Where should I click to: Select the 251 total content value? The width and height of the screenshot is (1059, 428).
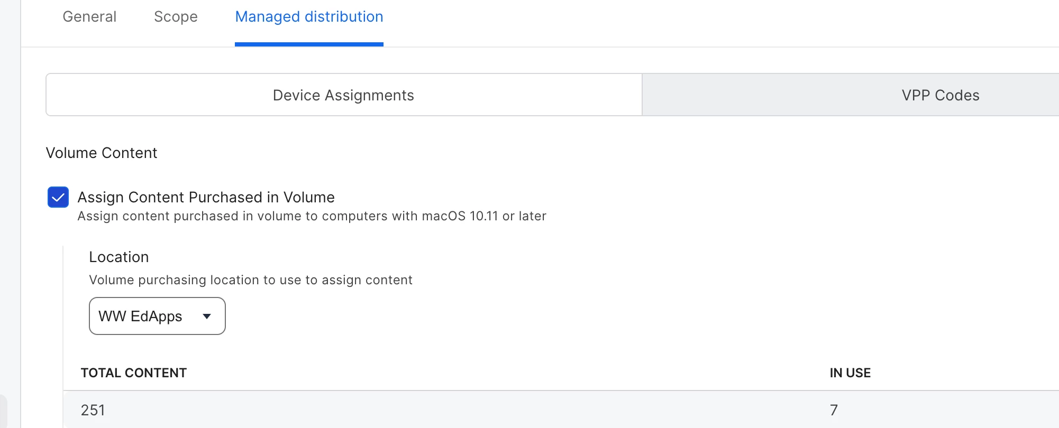click(x=93, y=410)
